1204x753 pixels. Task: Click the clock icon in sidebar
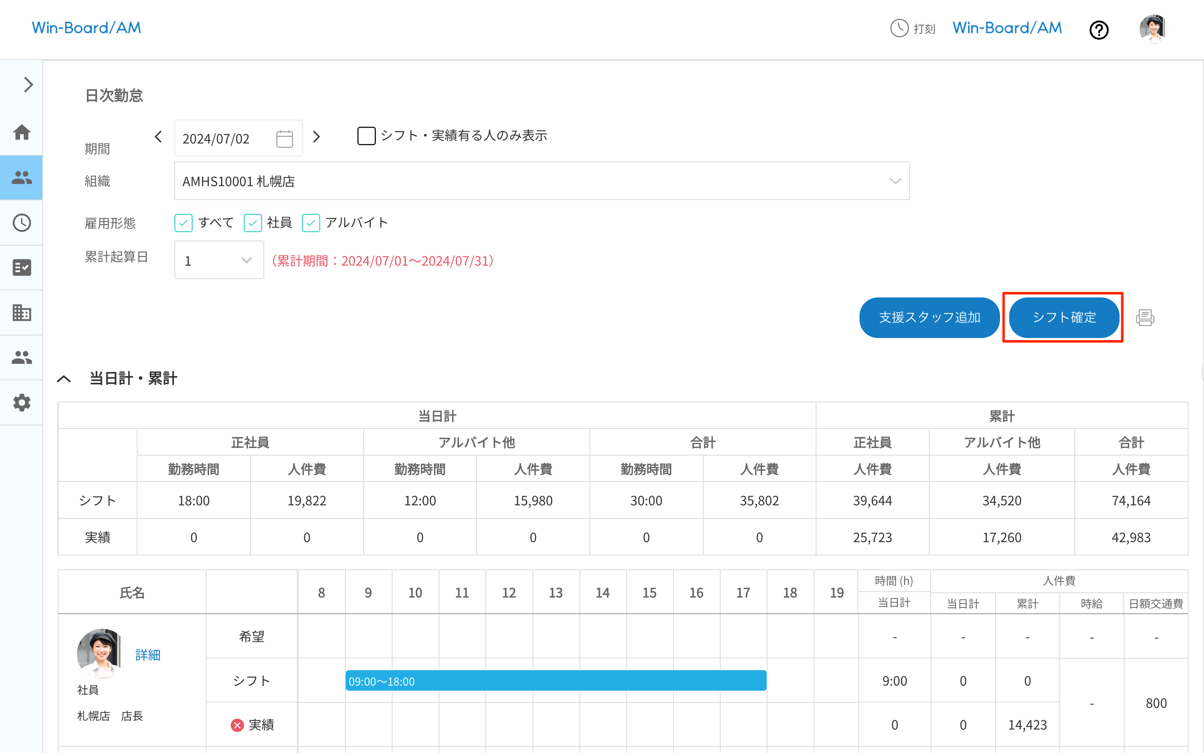(21, 223)
